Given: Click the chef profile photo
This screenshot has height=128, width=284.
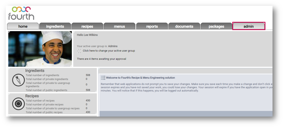Looking at the screenshot, I should pyautogui.click(x=40, y=49).
